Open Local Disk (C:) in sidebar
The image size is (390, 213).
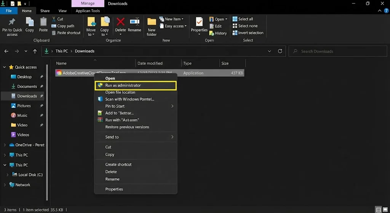click(x=30, y=175)
